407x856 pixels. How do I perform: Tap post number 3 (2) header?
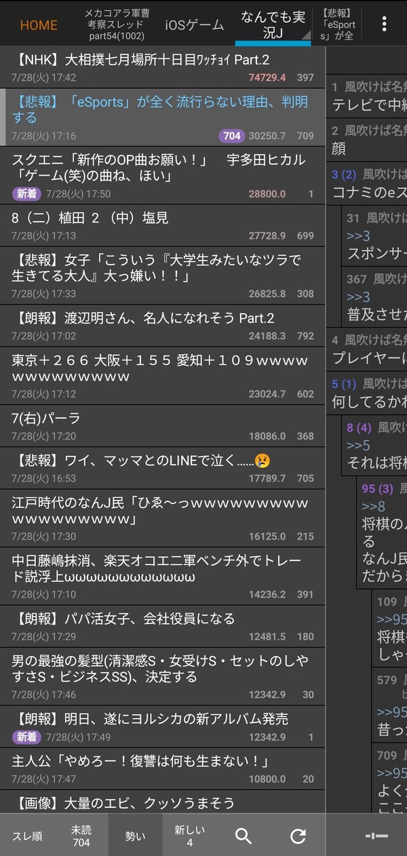point(344,174)
